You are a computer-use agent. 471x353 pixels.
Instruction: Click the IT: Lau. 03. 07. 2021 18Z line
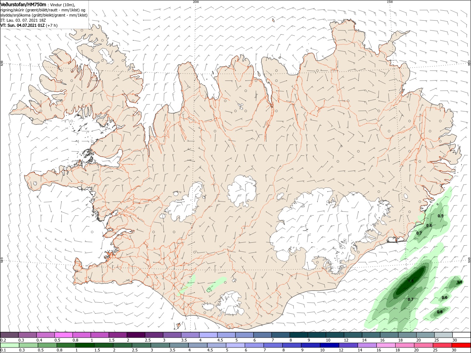pos(23,20)
